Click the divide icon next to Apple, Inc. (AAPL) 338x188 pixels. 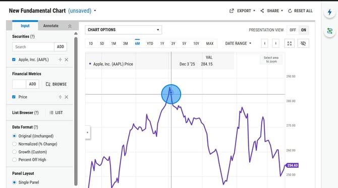point(60,59)
